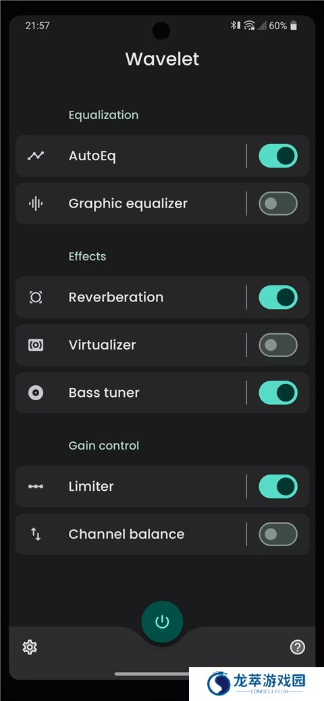The image size is (324, 701).
Task: Tap the Virtualizer speaker icon
Action: pos(36,345)
